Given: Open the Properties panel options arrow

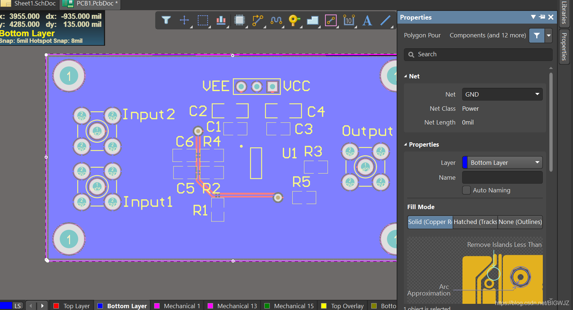Looking at the screenshot, I should pos(533,17).
